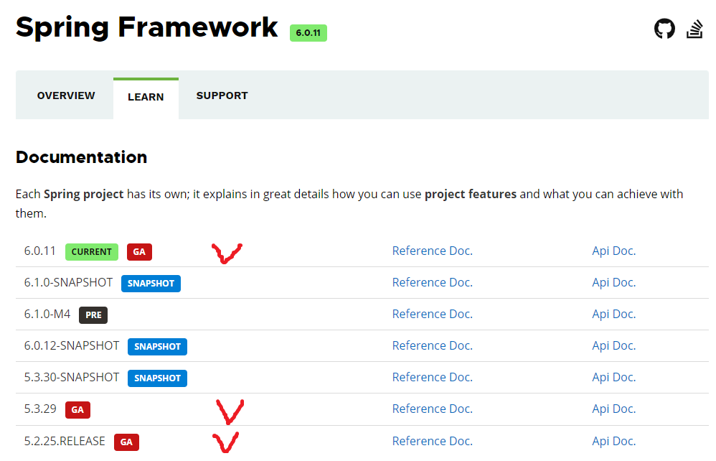Open Api Doc. for 5.3.30-SNAPSHOT
Screen dimensions: 716x461
pos(613,377)
